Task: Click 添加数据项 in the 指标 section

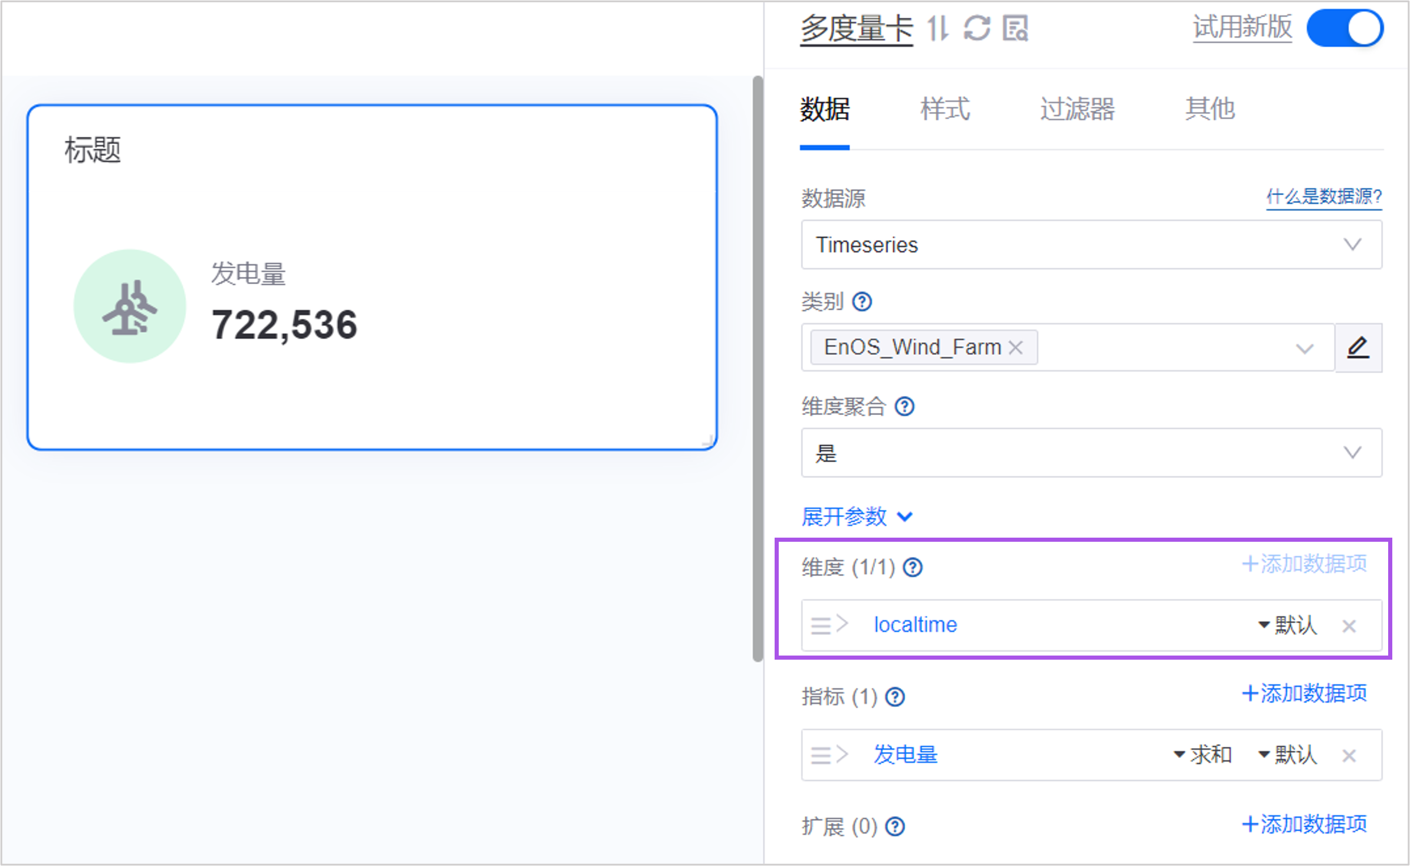Action: pos(1304,694)
